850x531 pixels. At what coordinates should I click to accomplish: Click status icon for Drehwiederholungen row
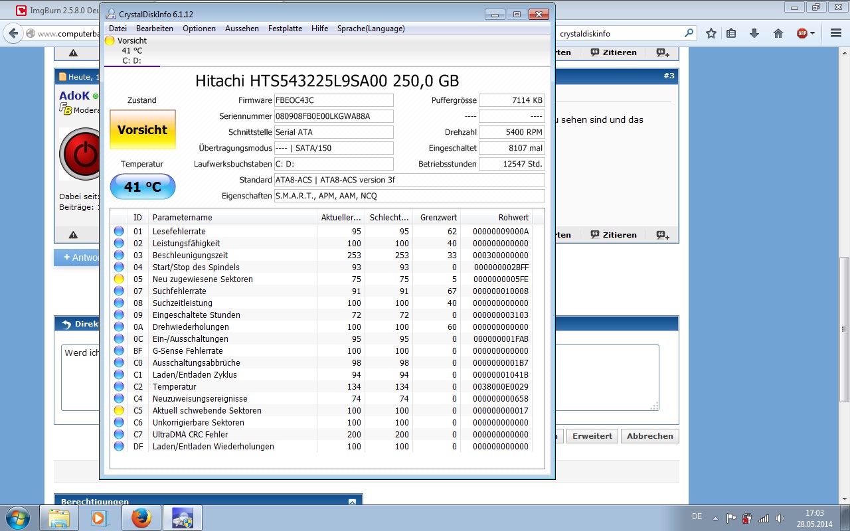[x=119, y=327]
